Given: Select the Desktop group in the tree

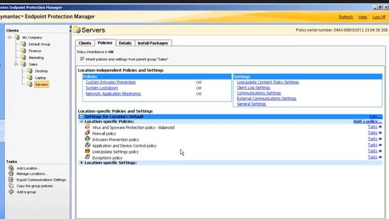Looking at the screenshot, I should [x=41, y=71].
